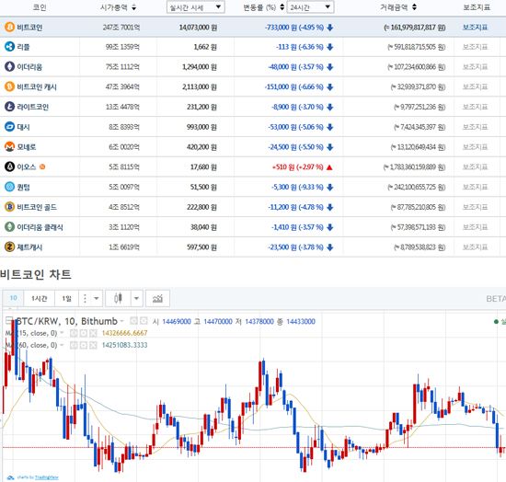
Task: Click the Litecoin (라이트코인) coin icon
Action: pos(10,107)
